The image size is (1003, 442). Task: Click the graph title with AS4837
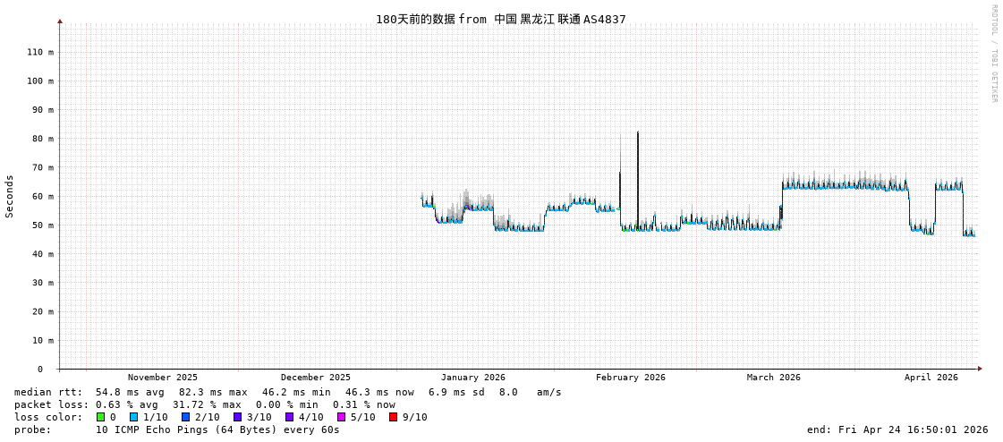(500, 19)
